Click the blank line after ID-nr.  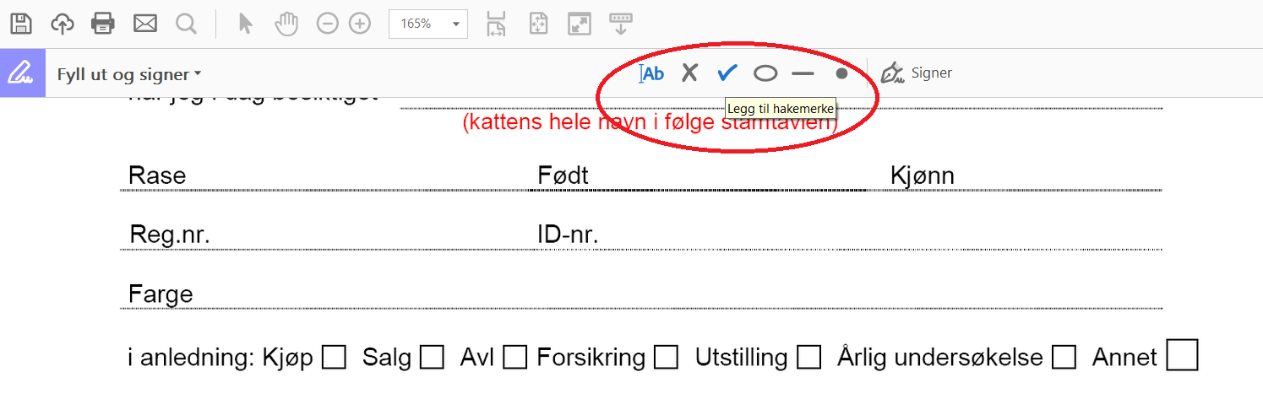click(x=882, y=236)
